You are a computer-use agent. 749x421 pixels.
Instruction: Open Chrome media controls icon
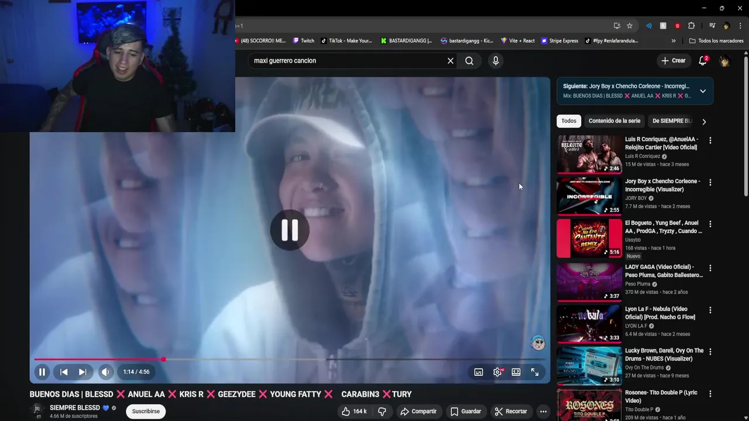(x=712, y=26)
